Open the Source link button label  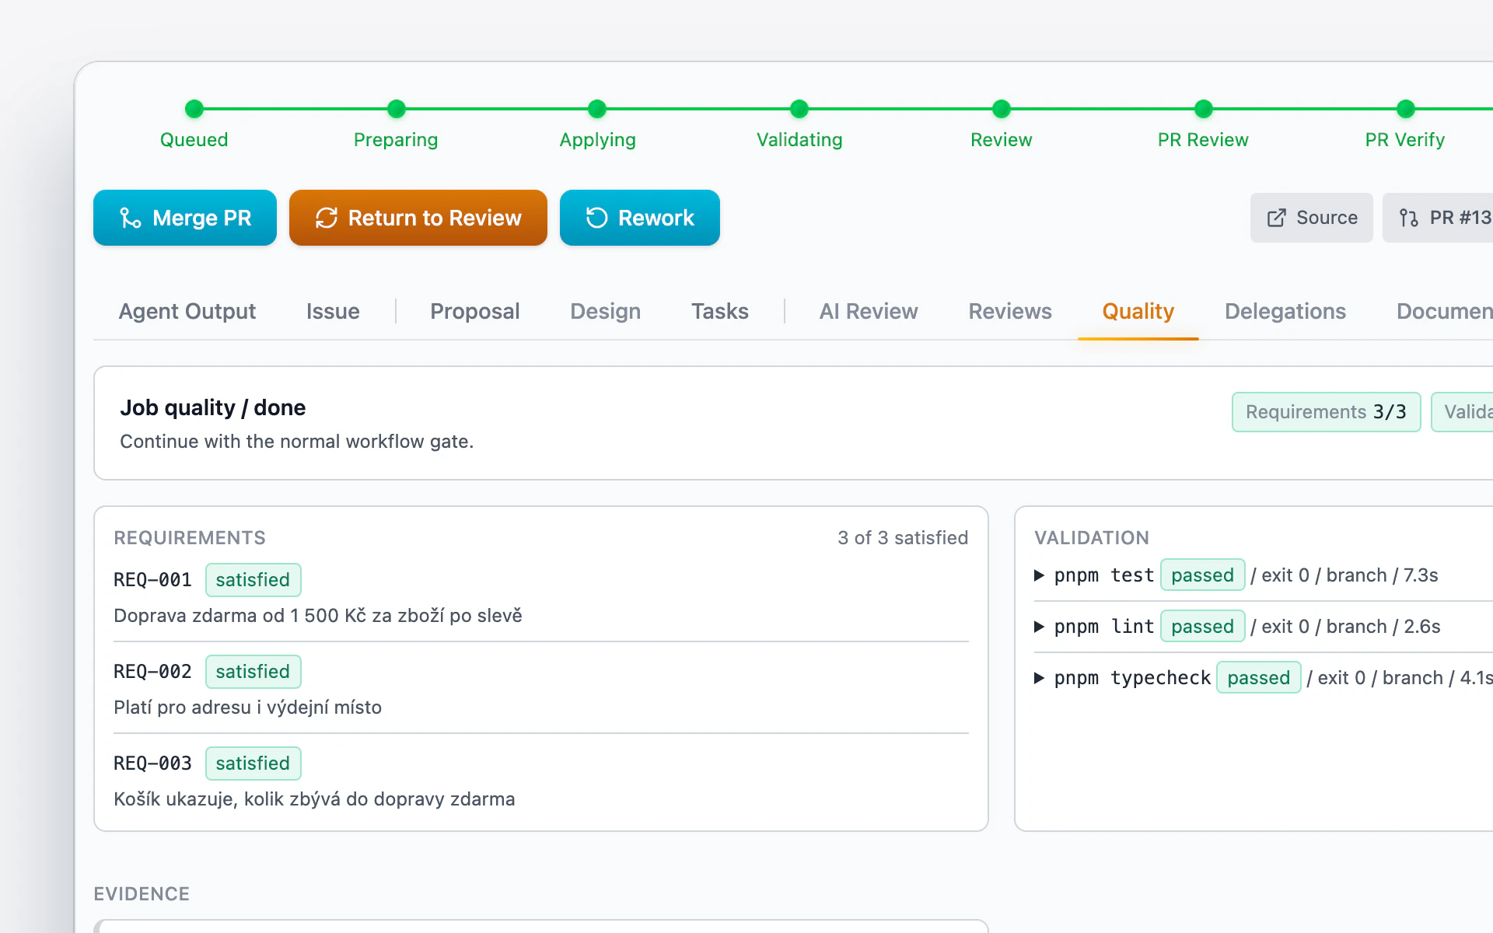1327,218
